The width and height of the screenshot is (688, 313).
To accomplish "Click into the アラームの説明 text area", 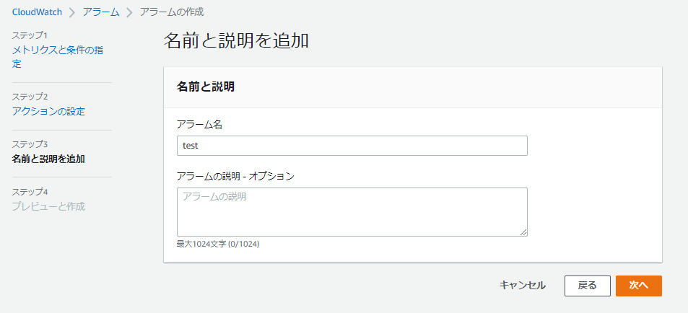I will 352,212.
